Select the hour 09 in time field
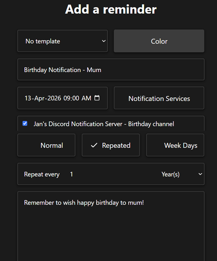The width and height of the screenshot is (217, 261). (66, 98)
